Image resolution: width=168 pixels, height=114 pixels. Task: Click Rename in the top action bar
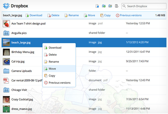71,15
